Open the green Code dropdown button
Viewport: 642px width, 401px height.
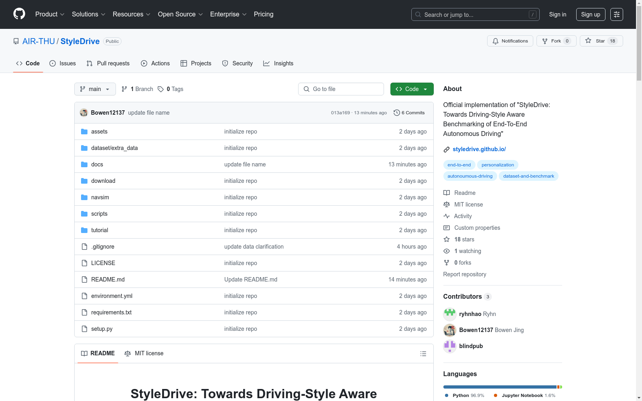point(412,89)
